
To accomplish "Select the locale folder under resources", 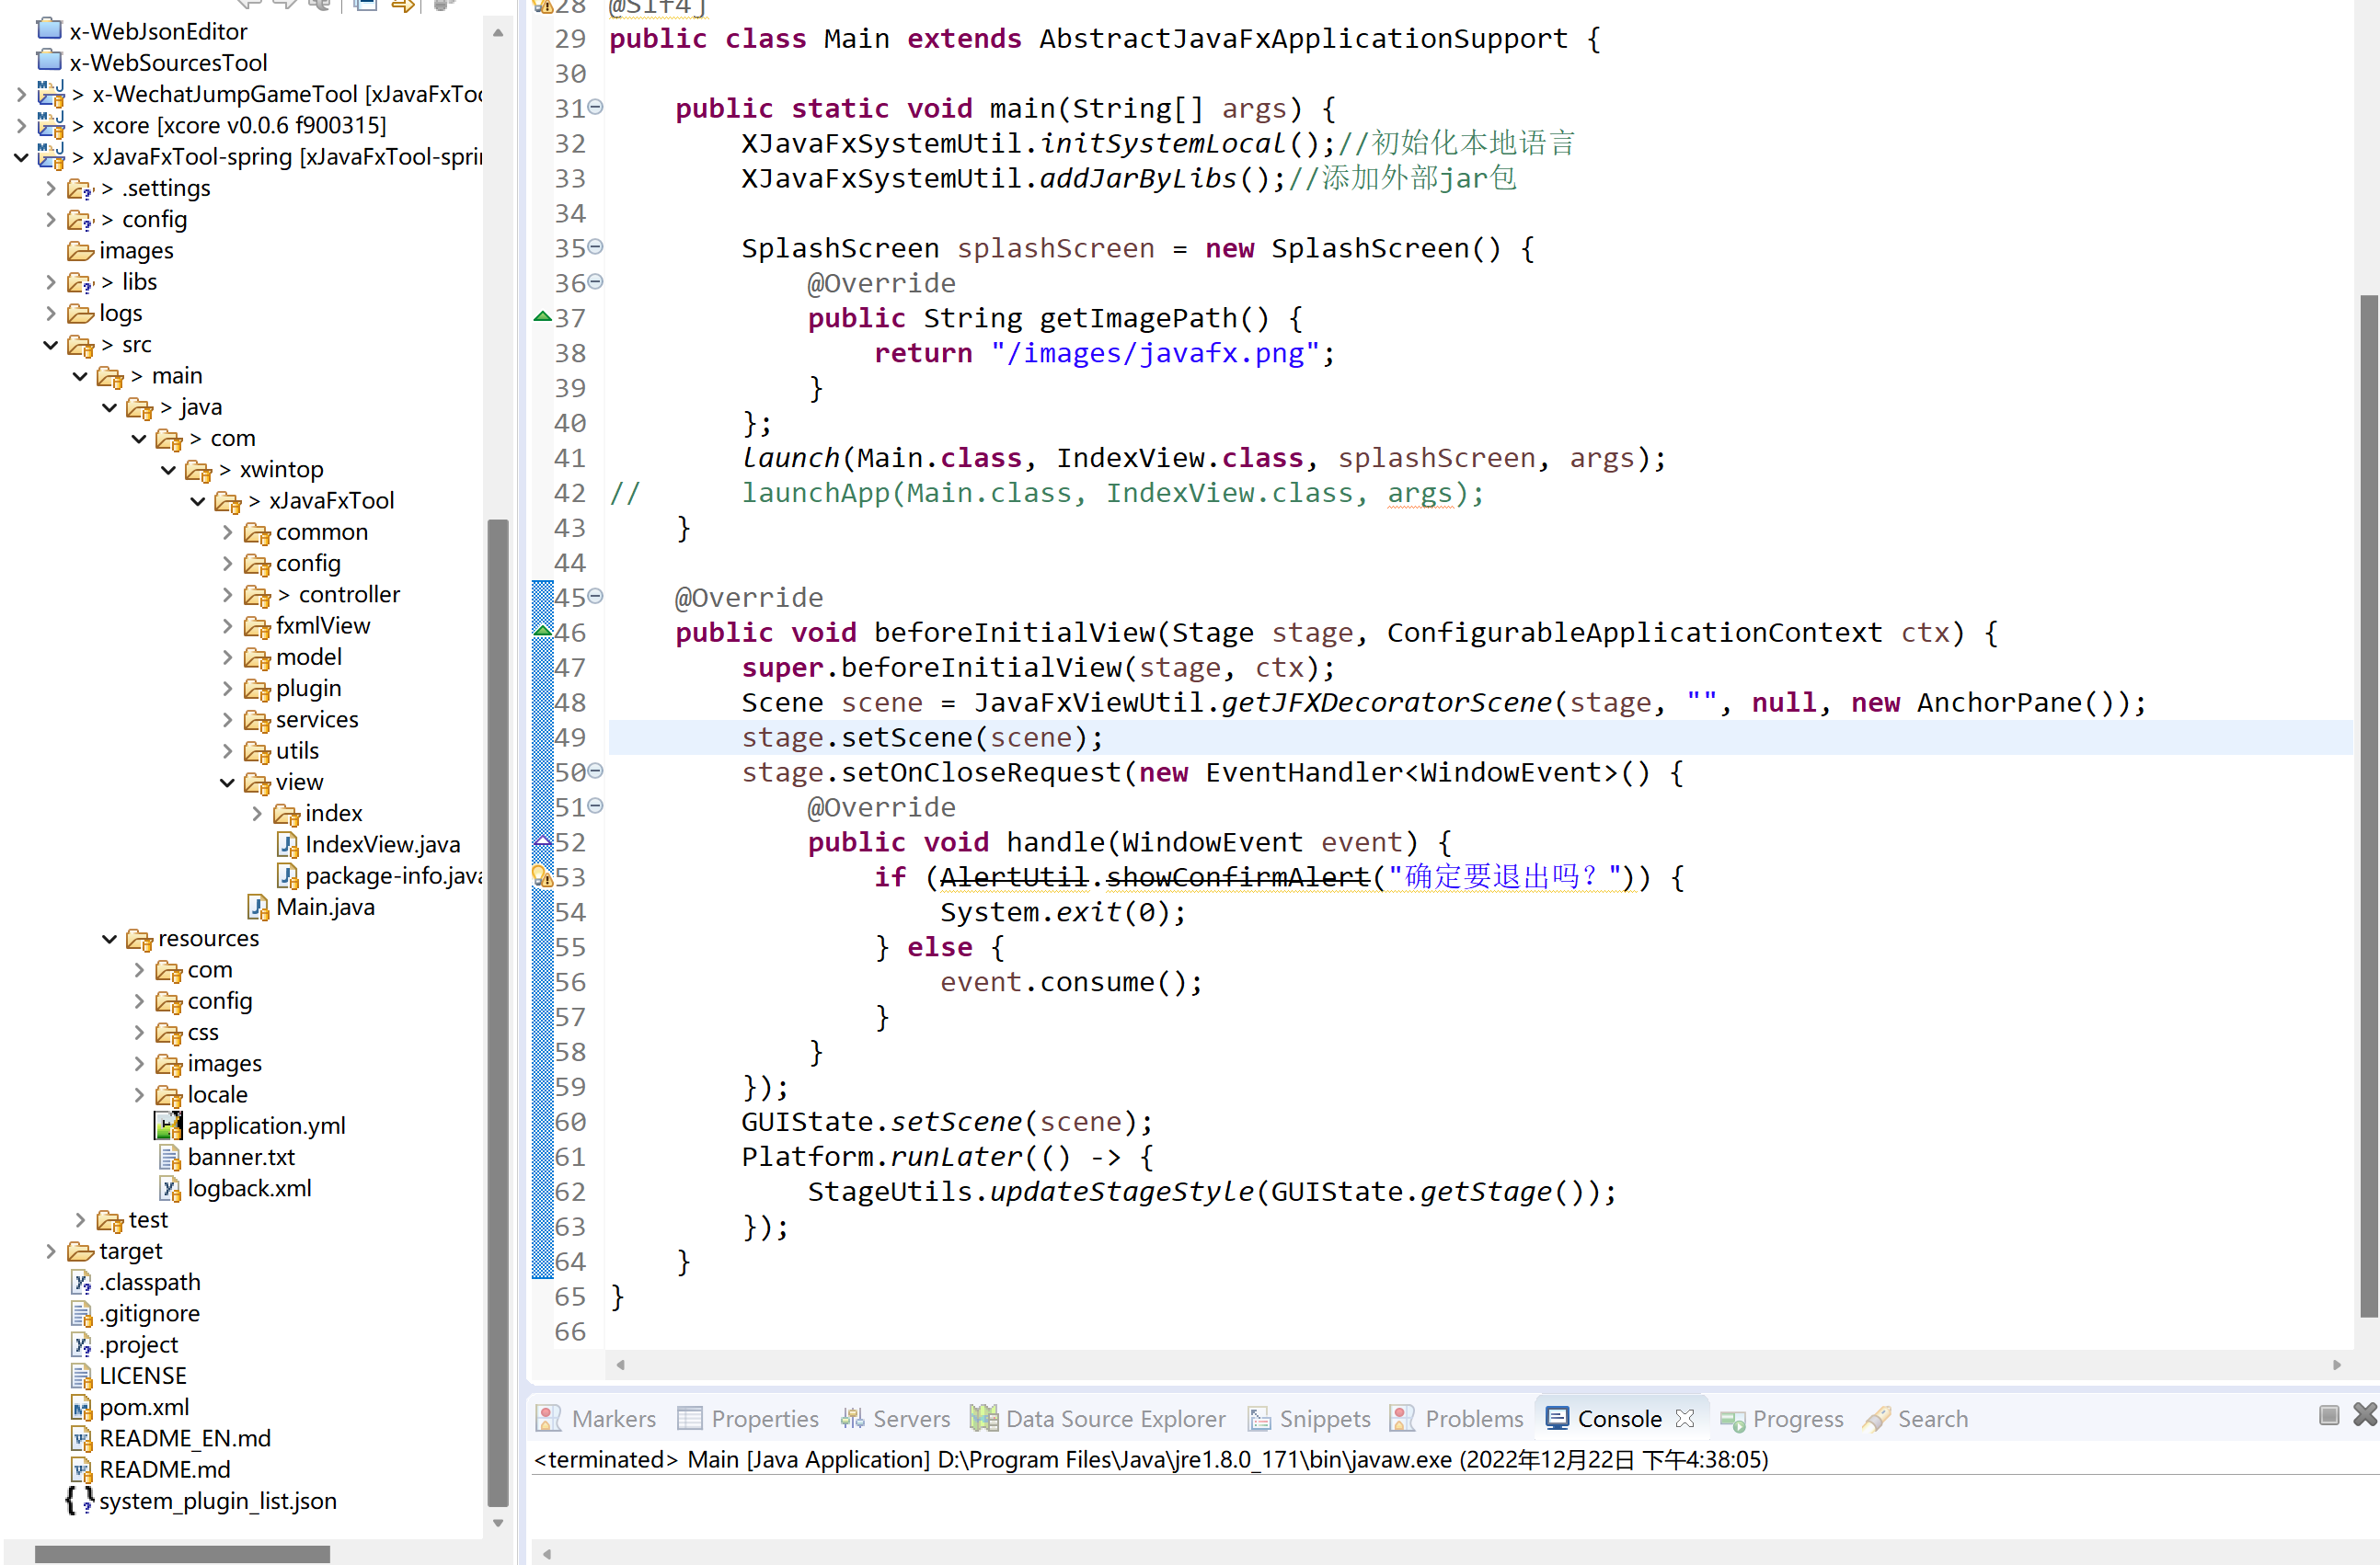I will point(217,1094).
